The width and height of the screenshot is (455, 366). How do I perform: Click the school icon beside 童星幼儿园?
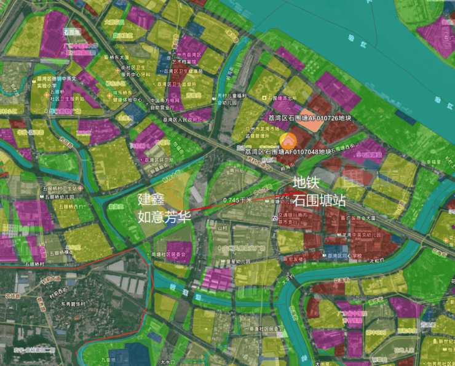tap(223, 261)
